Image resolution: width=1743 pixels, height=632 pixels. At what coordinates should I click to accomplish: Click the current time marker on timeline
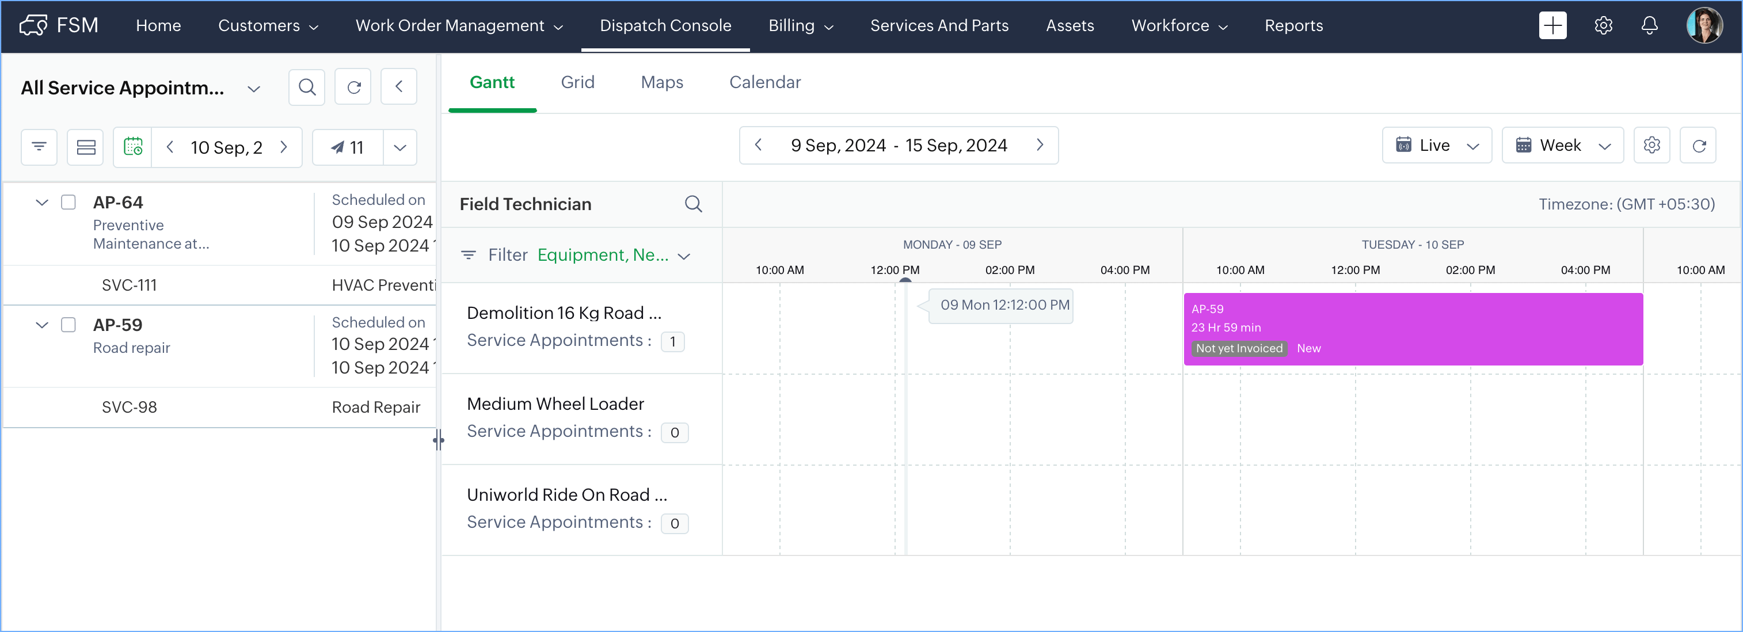905,281
